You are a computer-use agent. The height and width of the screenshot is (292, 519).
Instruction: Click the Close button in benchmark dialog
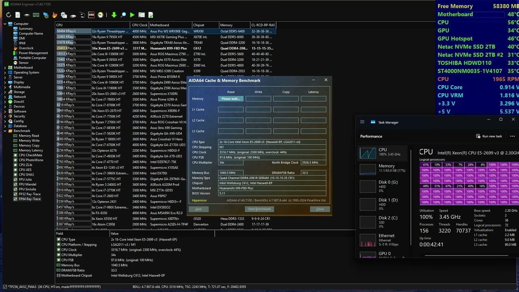click(320, 209)
